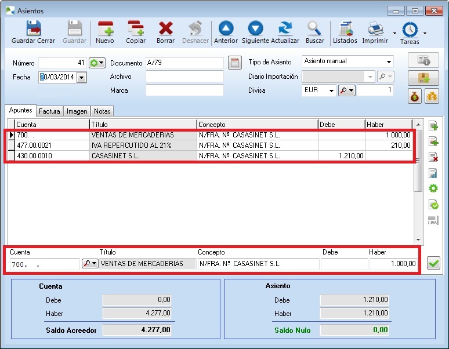Expand the Divisa EUR dropdown
Screen dimensions: 449x349
331,91
